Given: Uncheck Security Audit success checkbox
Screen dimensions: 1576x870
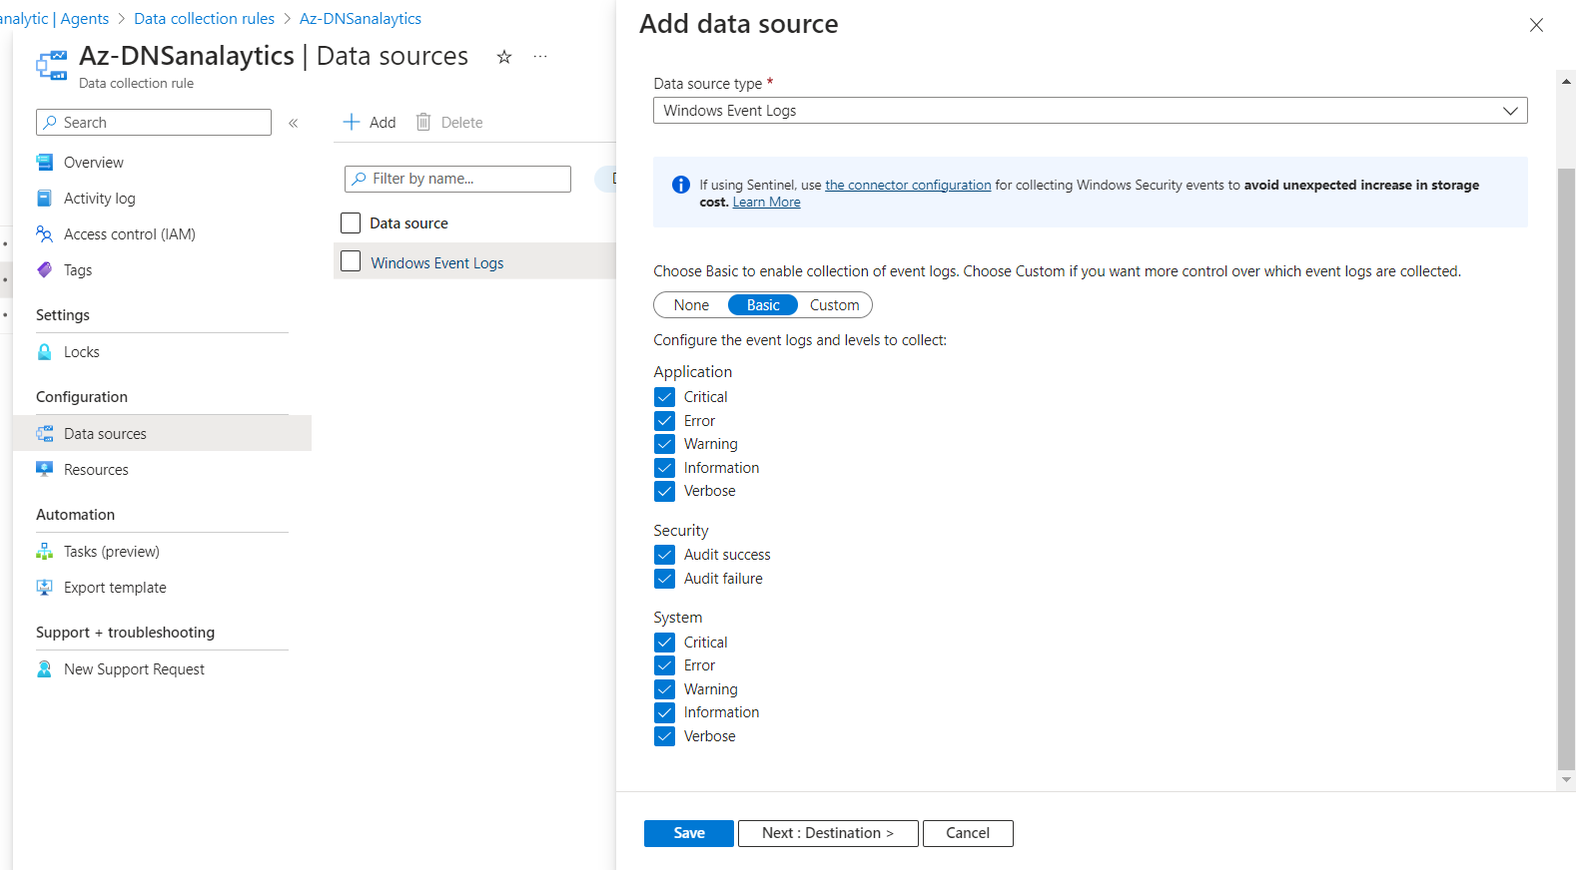Looking at the screenshot, I should pyautogui.click(x=665, y=555).
